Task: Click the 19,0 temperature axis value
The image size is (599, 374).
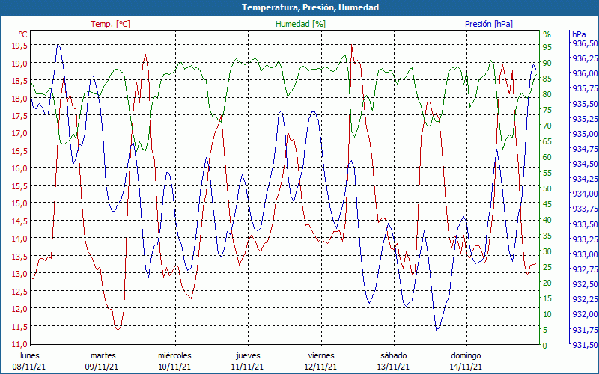Action: point(20,64)
